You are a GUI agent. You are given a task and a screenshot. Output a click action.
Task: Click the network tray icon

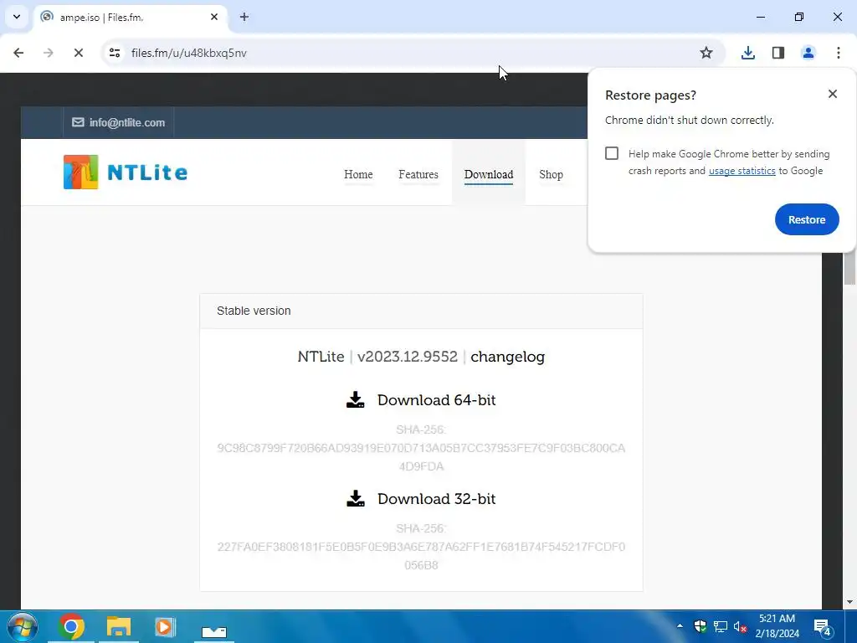(x=721, y=626)
